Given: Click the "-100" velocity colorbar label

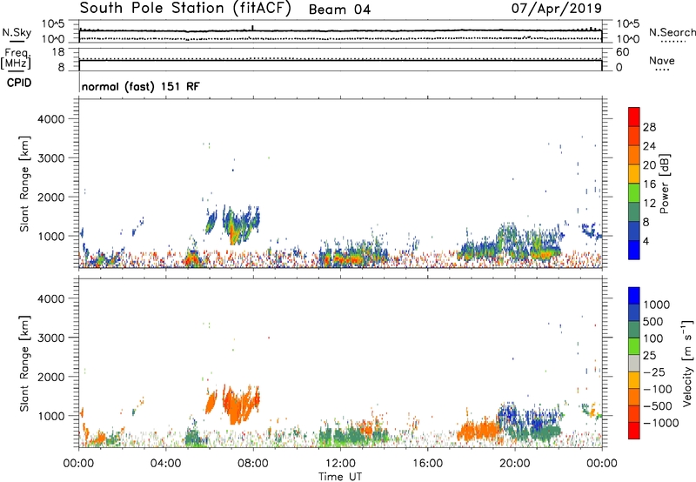Looking at the screenshot, I should pos(658,389).
